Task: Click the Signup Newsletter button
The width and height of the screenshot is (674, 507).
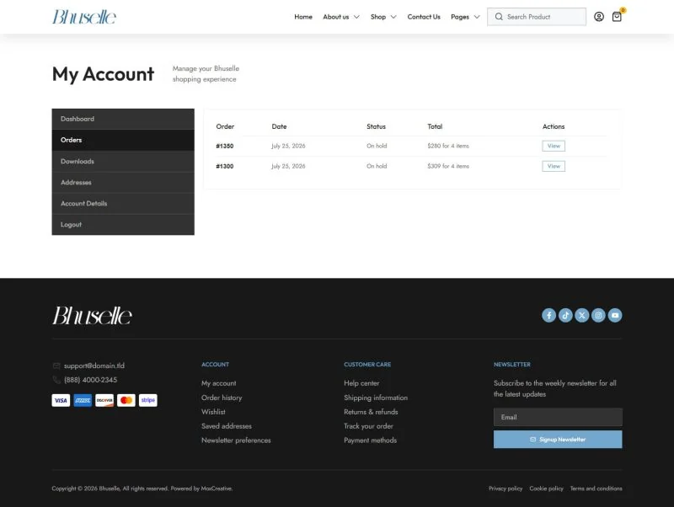Action: [558, 440]
